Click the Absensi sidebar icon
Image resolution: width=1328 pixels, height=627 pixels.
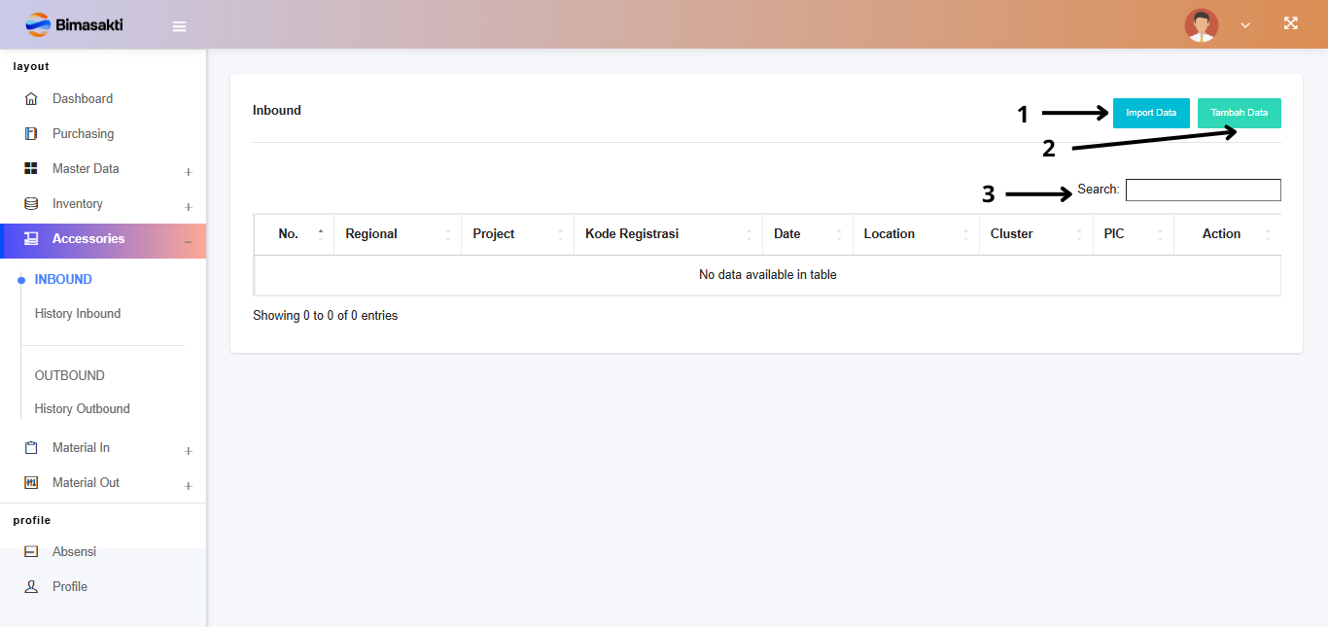[x=31, y=552]
